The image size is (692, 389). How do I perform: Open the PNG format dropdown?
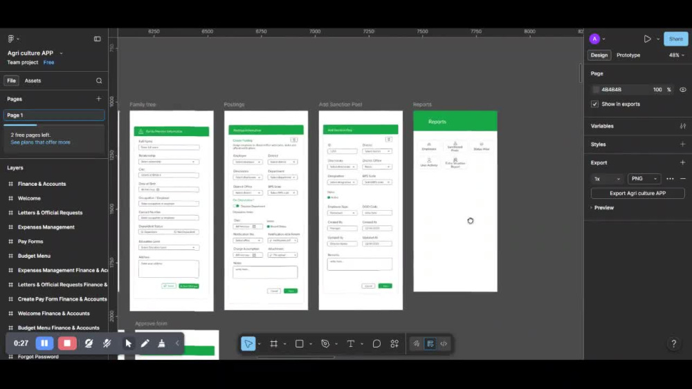pos(644,179)
